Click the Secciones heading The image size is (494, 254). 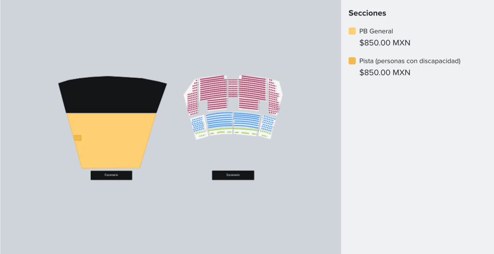(367, 13)
